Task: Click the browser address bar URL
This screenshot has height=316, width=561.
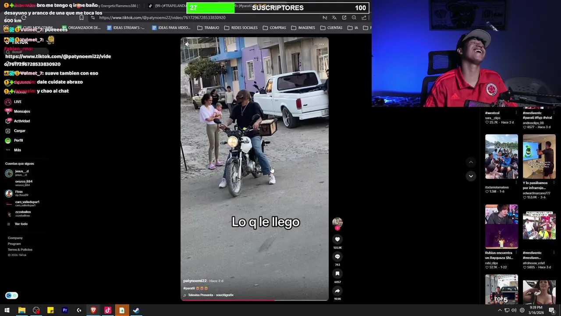Action: (162, 18)
